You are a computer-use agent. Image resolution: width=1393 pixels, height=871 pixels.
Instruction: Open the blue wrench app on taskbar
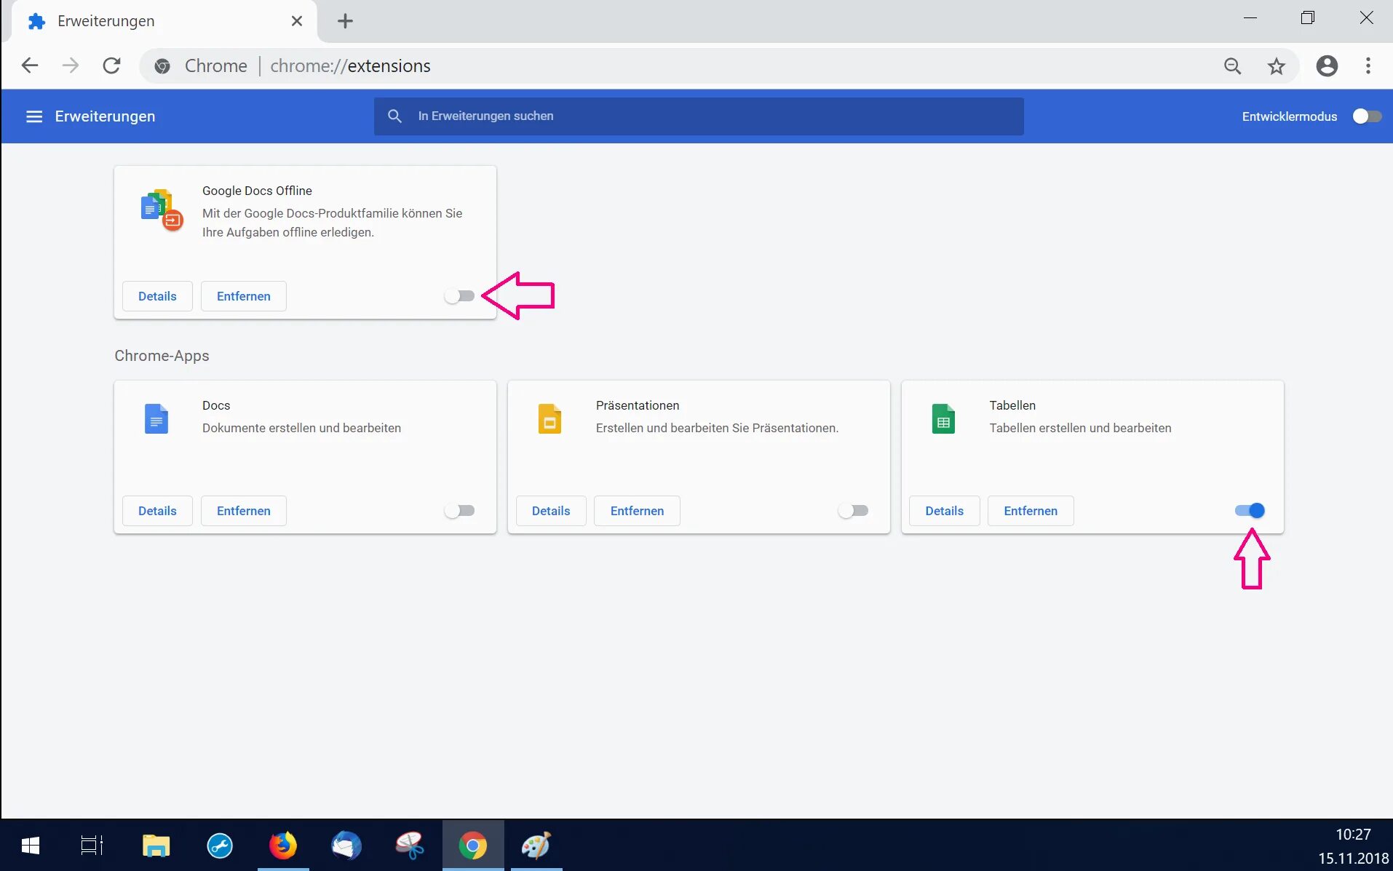220,846
